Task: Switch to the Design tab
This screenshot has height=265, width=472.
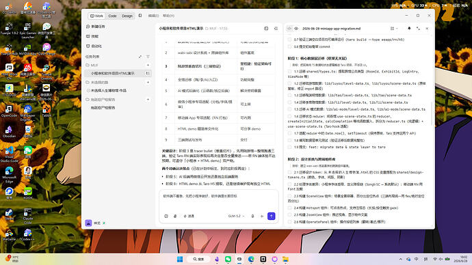Action: click(x=127, y=16)
